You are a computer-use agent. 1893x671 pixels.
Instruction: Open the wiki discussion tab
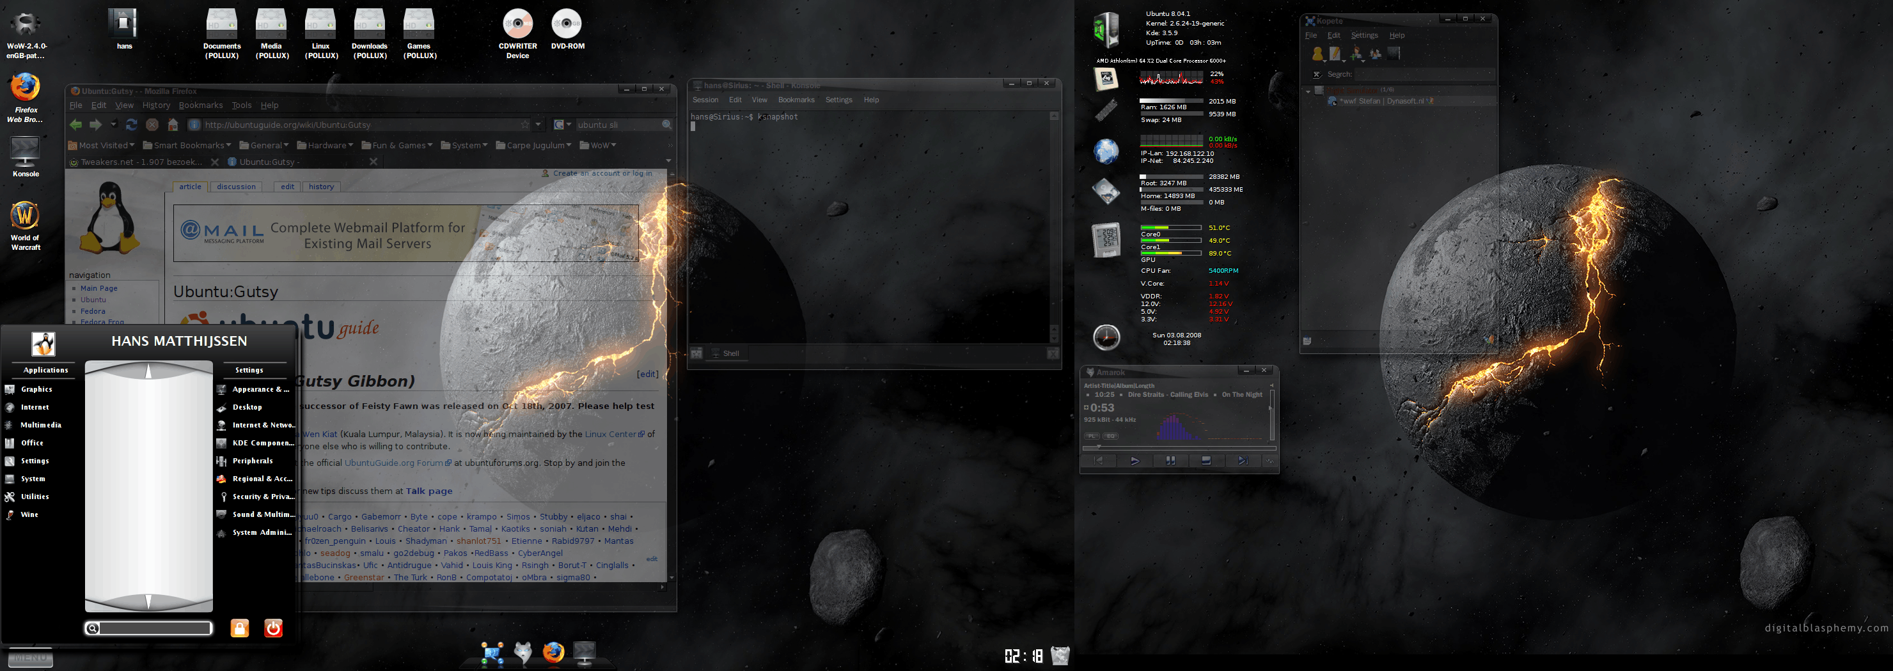coord(236,187)
